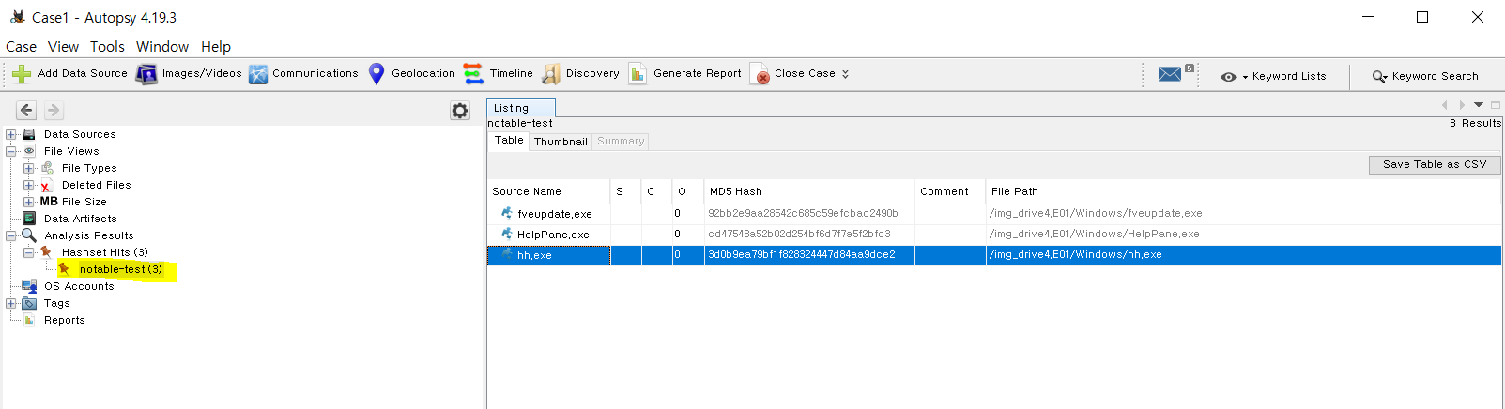Click the Add Data Source plus icon
Image resolution: width=1505 pixels, height=409 pixels.
[22, 74]
